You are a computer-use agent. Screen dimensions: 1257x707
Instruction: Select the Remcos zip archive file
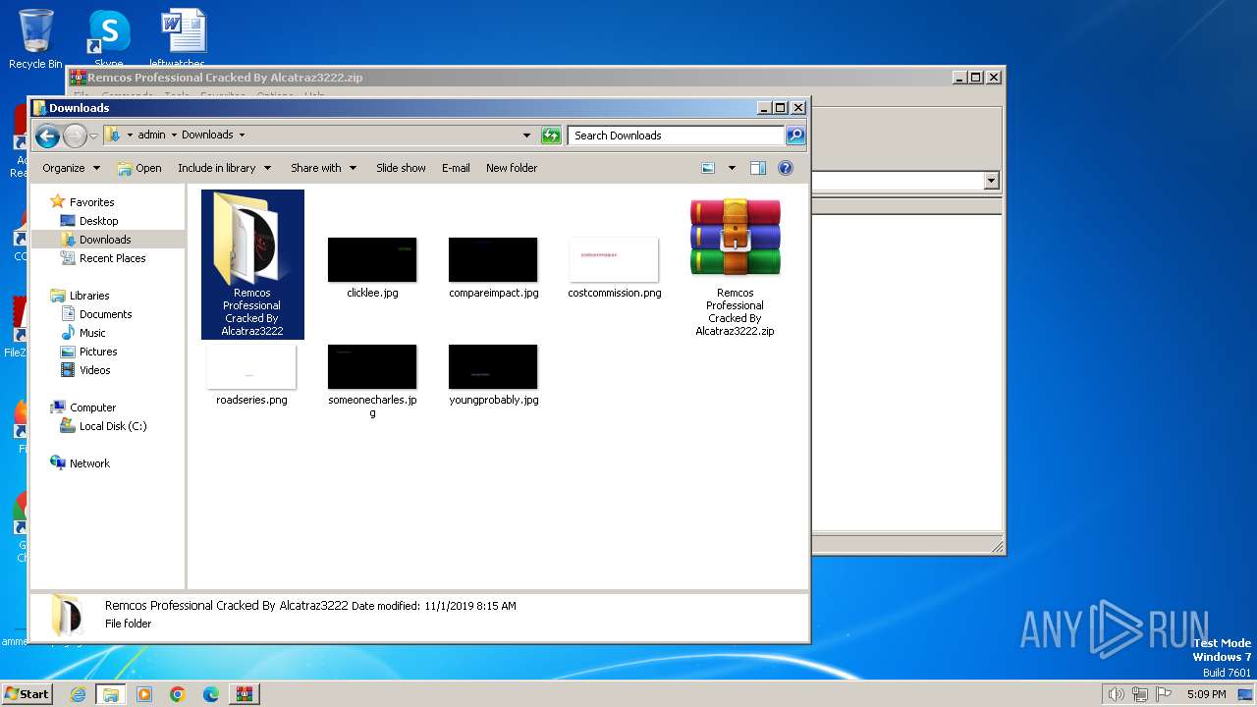tap(735, 265)
